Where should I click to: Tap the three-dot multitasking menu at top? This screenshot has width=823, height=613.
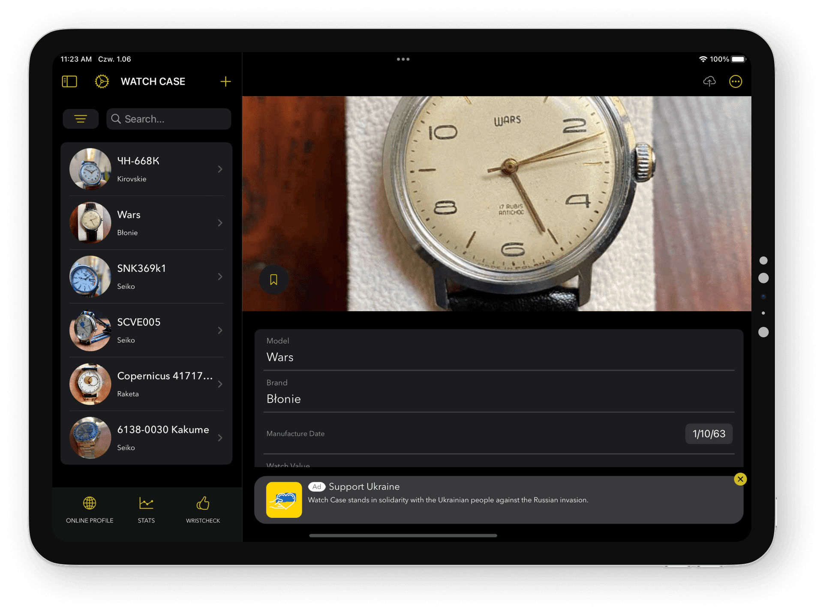pyautogui.click(x=403, y=59)
